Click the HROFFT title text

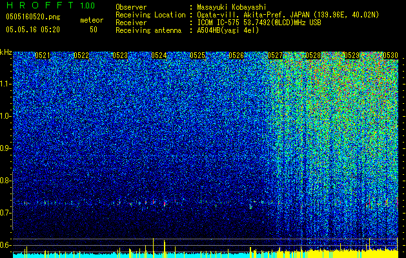(40, 5)
